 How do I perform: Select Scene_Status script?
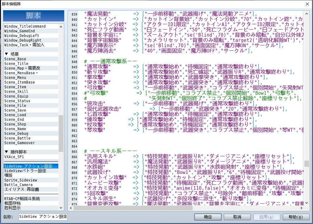31,101
